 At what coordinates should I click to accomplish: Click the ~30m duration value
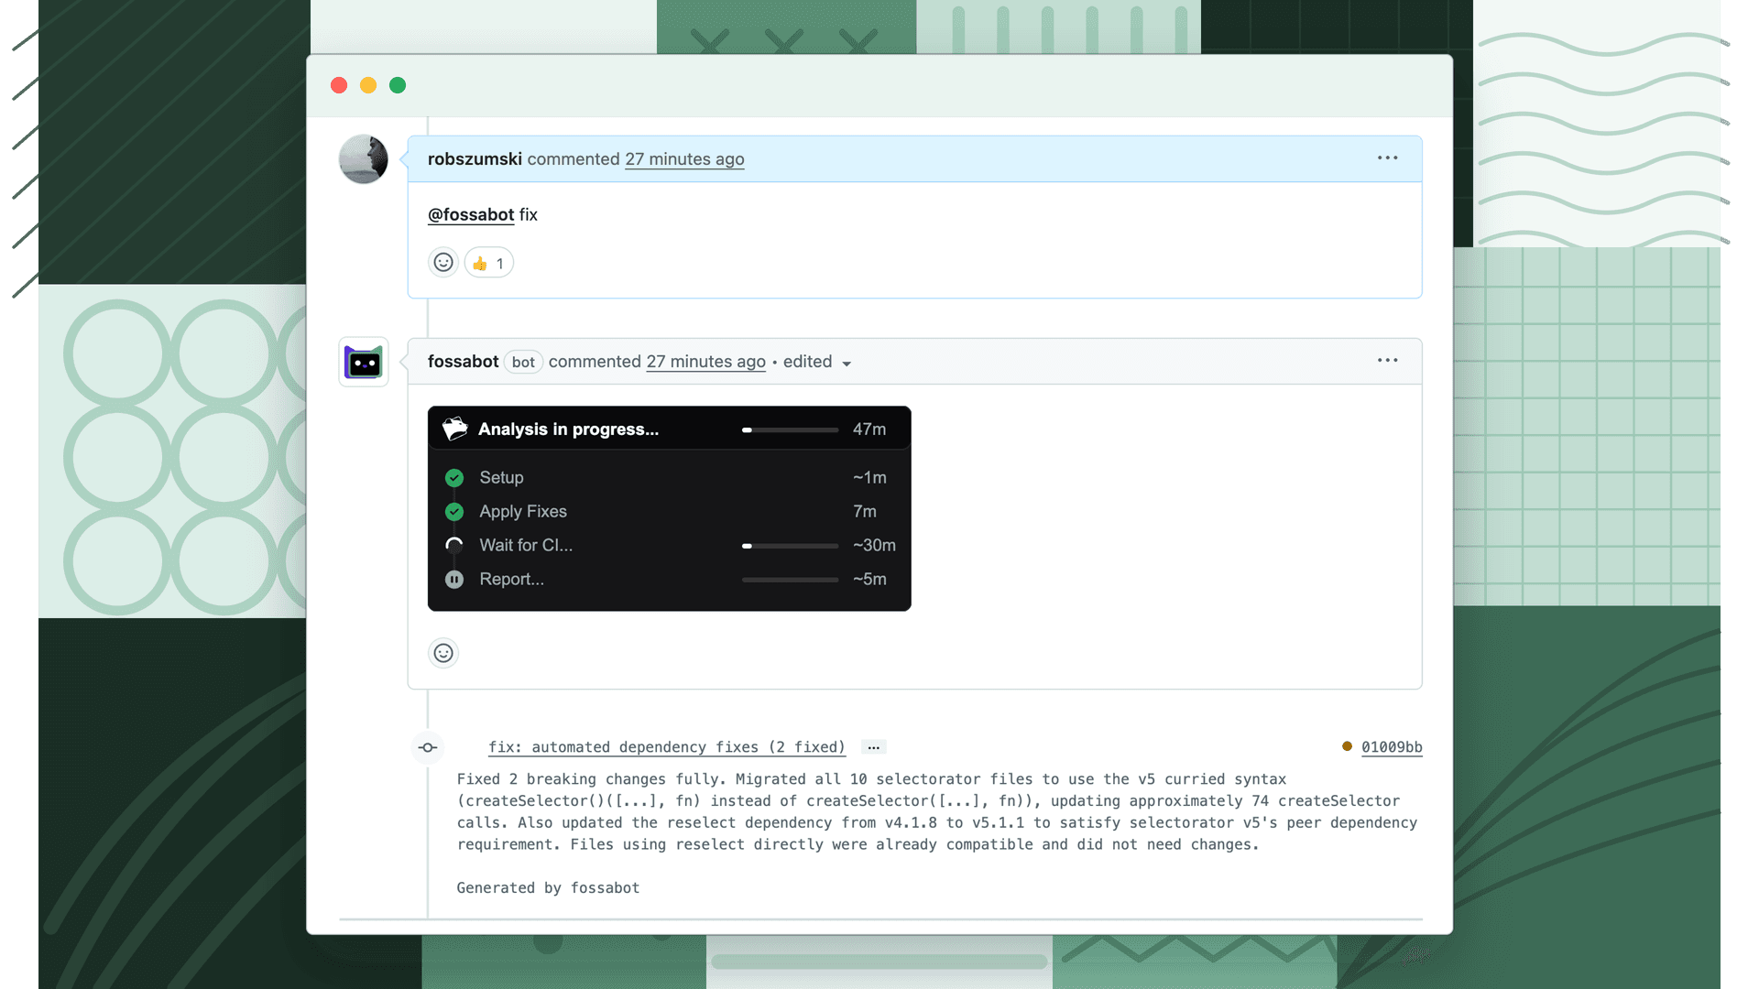(x=874, y=546)
